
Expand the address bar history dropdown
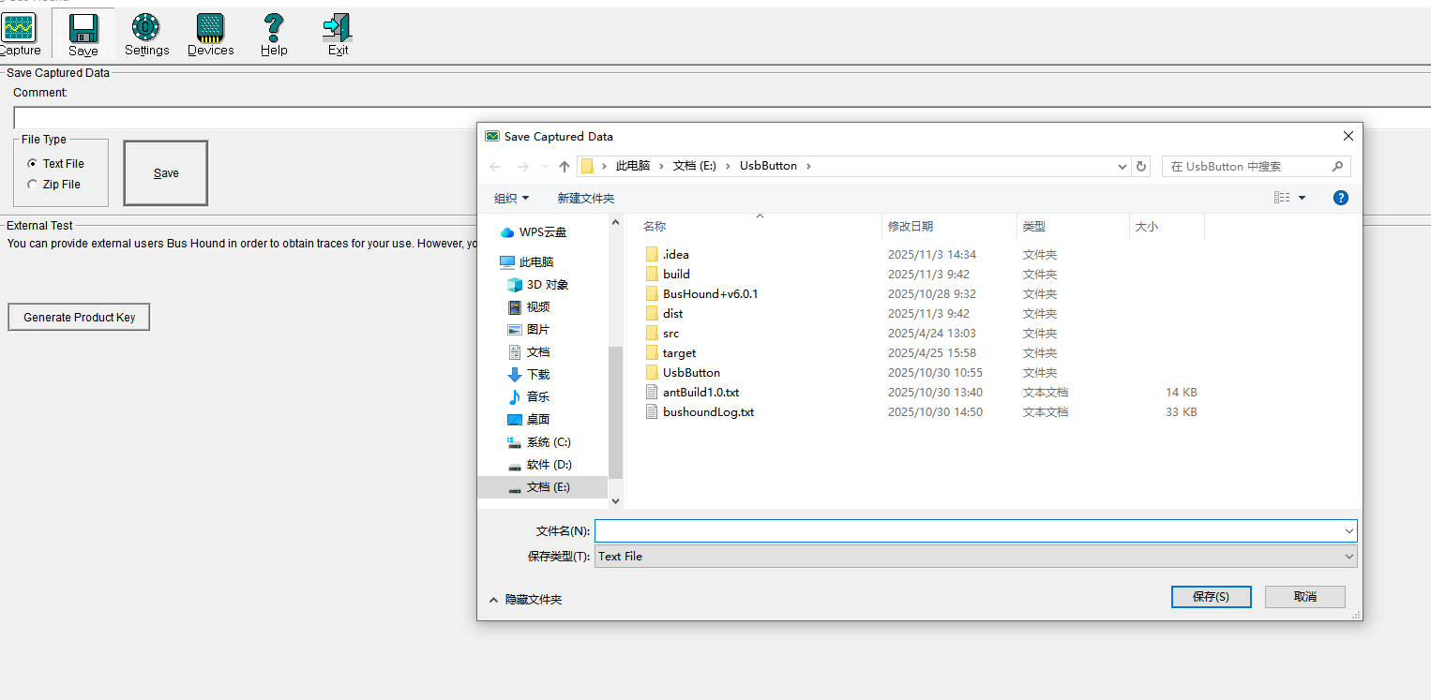(x=1122, y=167)
